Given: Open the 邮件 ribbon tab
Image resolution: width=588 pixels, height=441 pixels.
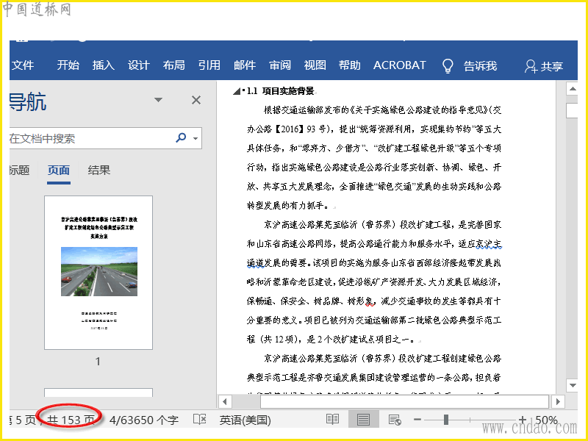Looking at the screenshot, I should [x=245, y=65].
